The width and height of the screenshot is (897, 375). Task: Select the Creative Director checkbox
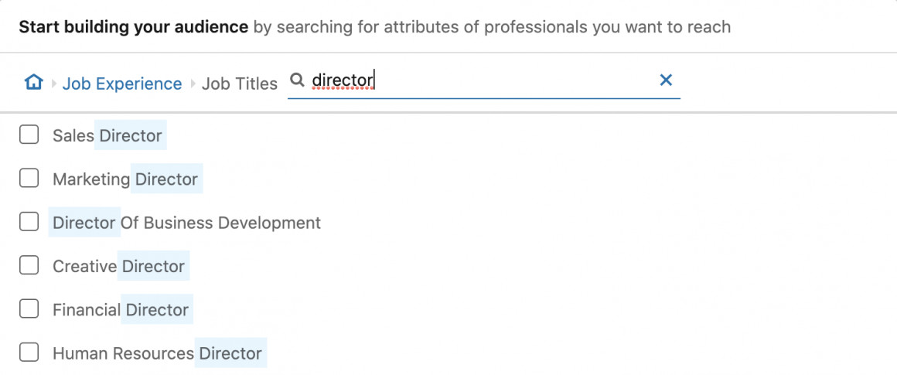(29, 265)
